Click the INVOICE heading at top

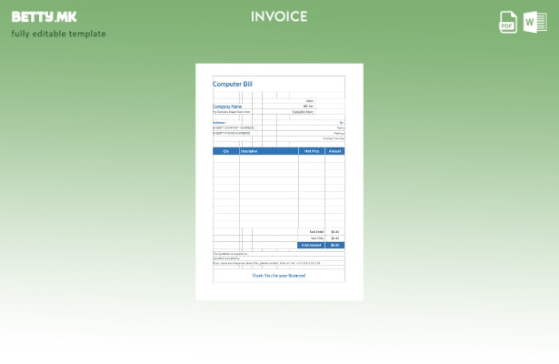(279, 16)
